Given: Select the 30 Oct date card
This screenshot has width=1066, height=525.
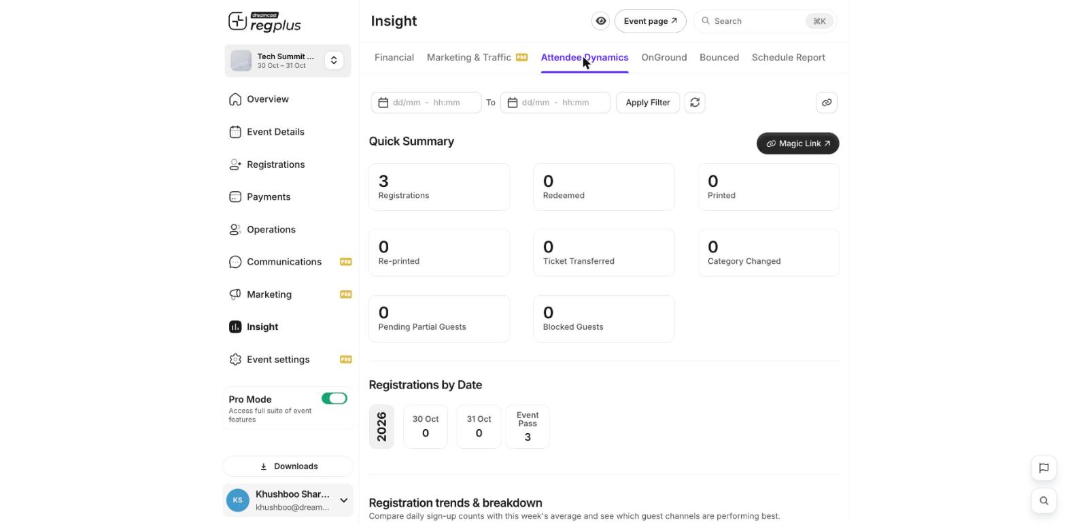Looking at the screenshot, I should [x=426, y=427].
